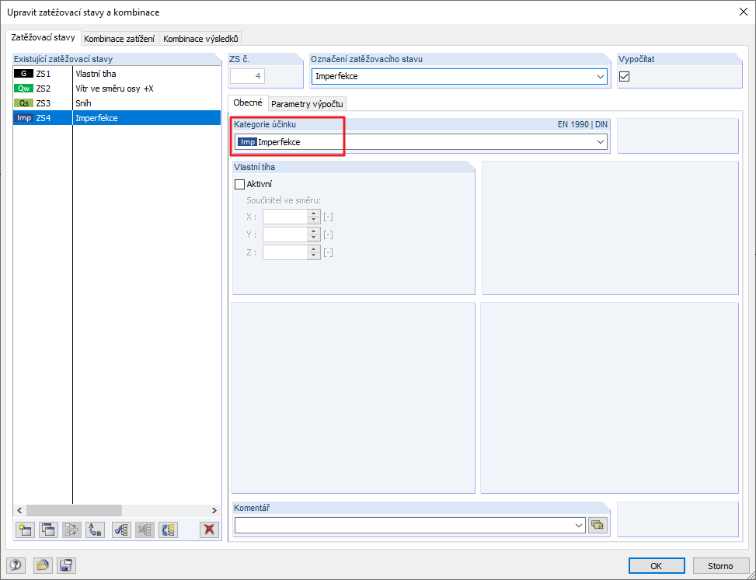The image size is (756, 580).
Task: Toggle the Vypočítat checkbox
Action: [x=625, y=76]
